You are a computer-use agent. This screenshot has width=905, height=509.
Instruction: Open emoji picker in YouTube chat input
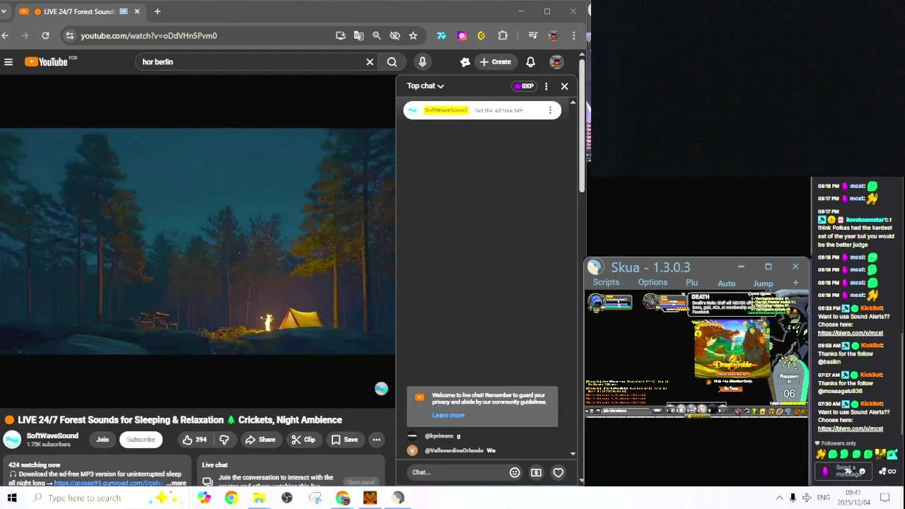tap(515, 472)
